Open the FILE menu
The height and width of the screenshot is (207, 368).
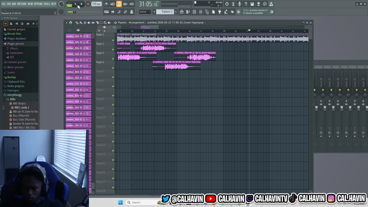(x=3, y=4)
